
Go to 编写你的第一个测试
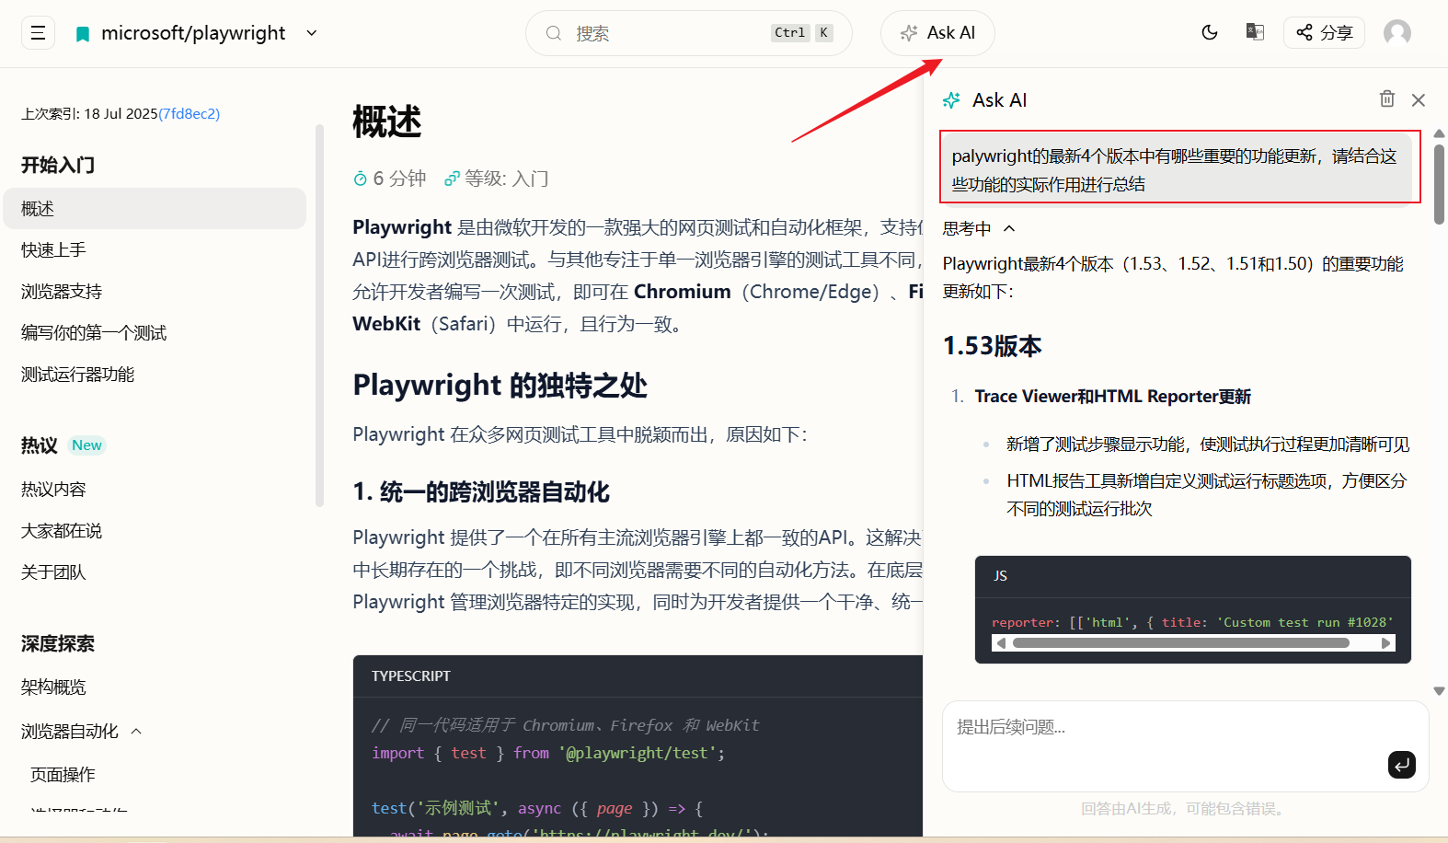click(94, 333)
